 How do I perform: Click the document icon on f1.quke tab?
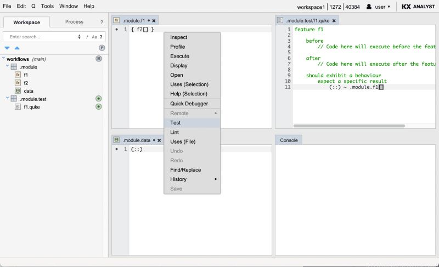pyautogui.click(x=280, y=20)
